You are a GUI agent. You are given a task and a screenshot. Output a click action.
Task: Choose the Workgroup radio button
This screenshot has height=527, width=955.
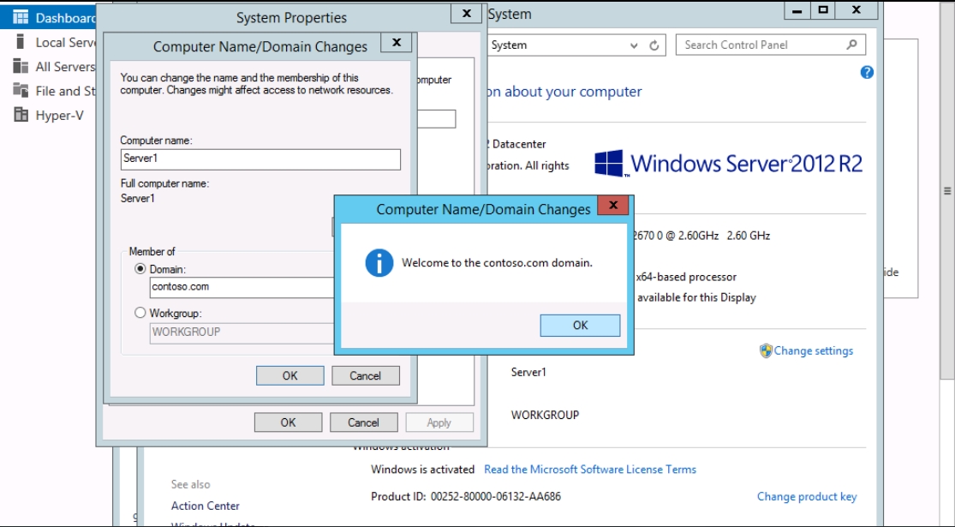140,313
